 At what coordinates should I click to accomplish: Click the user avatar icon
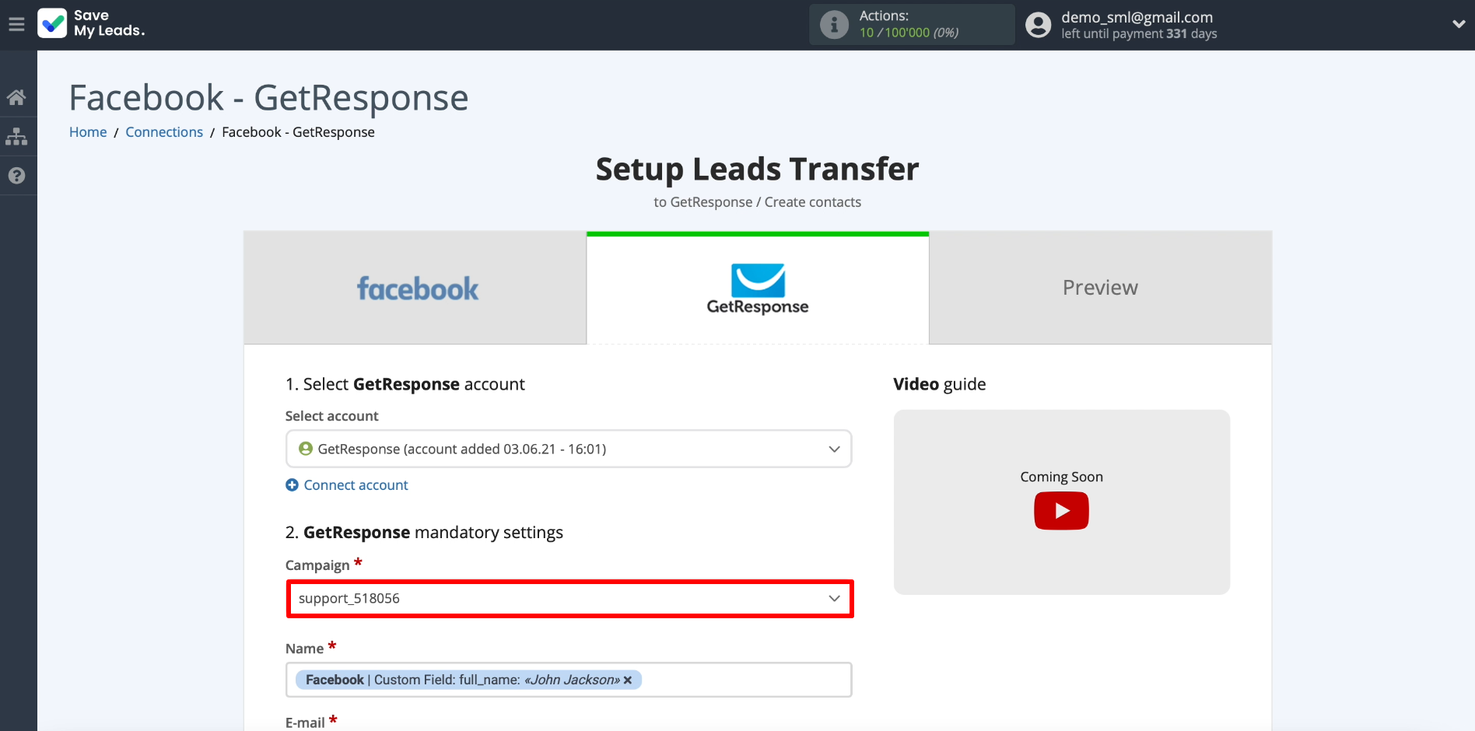1038,25
